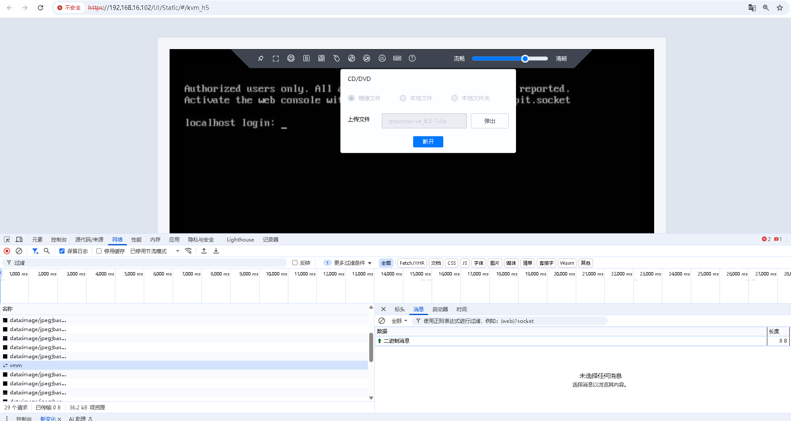This screenshot has width=791, height=421.
Task: Uncheck the 保留日志 checkbox
Action: coord(62,251)
